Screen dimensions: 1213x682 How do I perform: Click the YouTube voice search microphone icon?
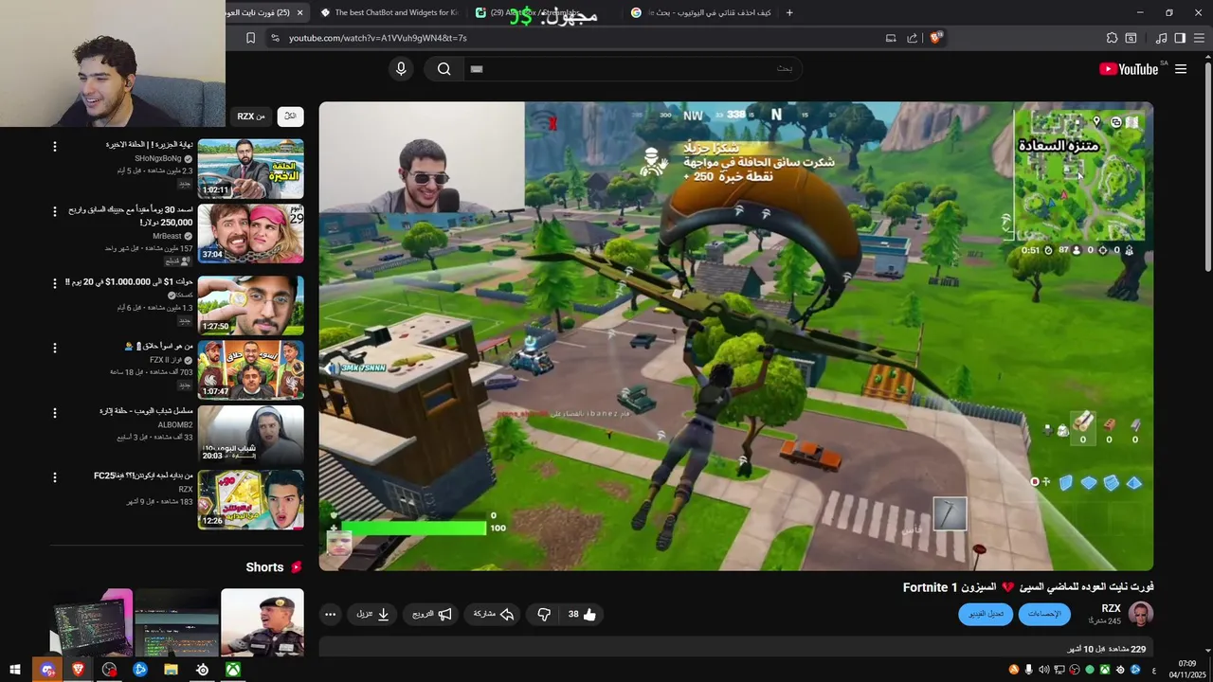[401, 68]
